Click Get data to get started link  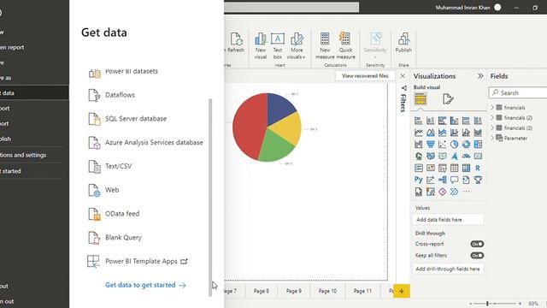pos(145,285)
